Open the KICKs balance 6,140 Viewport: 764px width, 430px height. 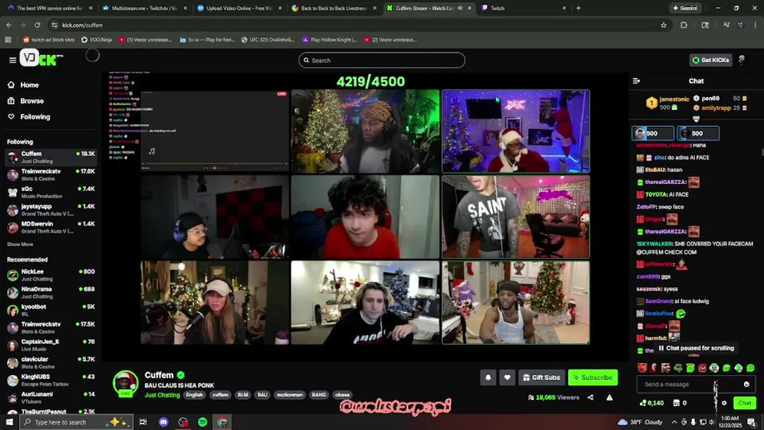pyautogui.click(x=651, y=403)
